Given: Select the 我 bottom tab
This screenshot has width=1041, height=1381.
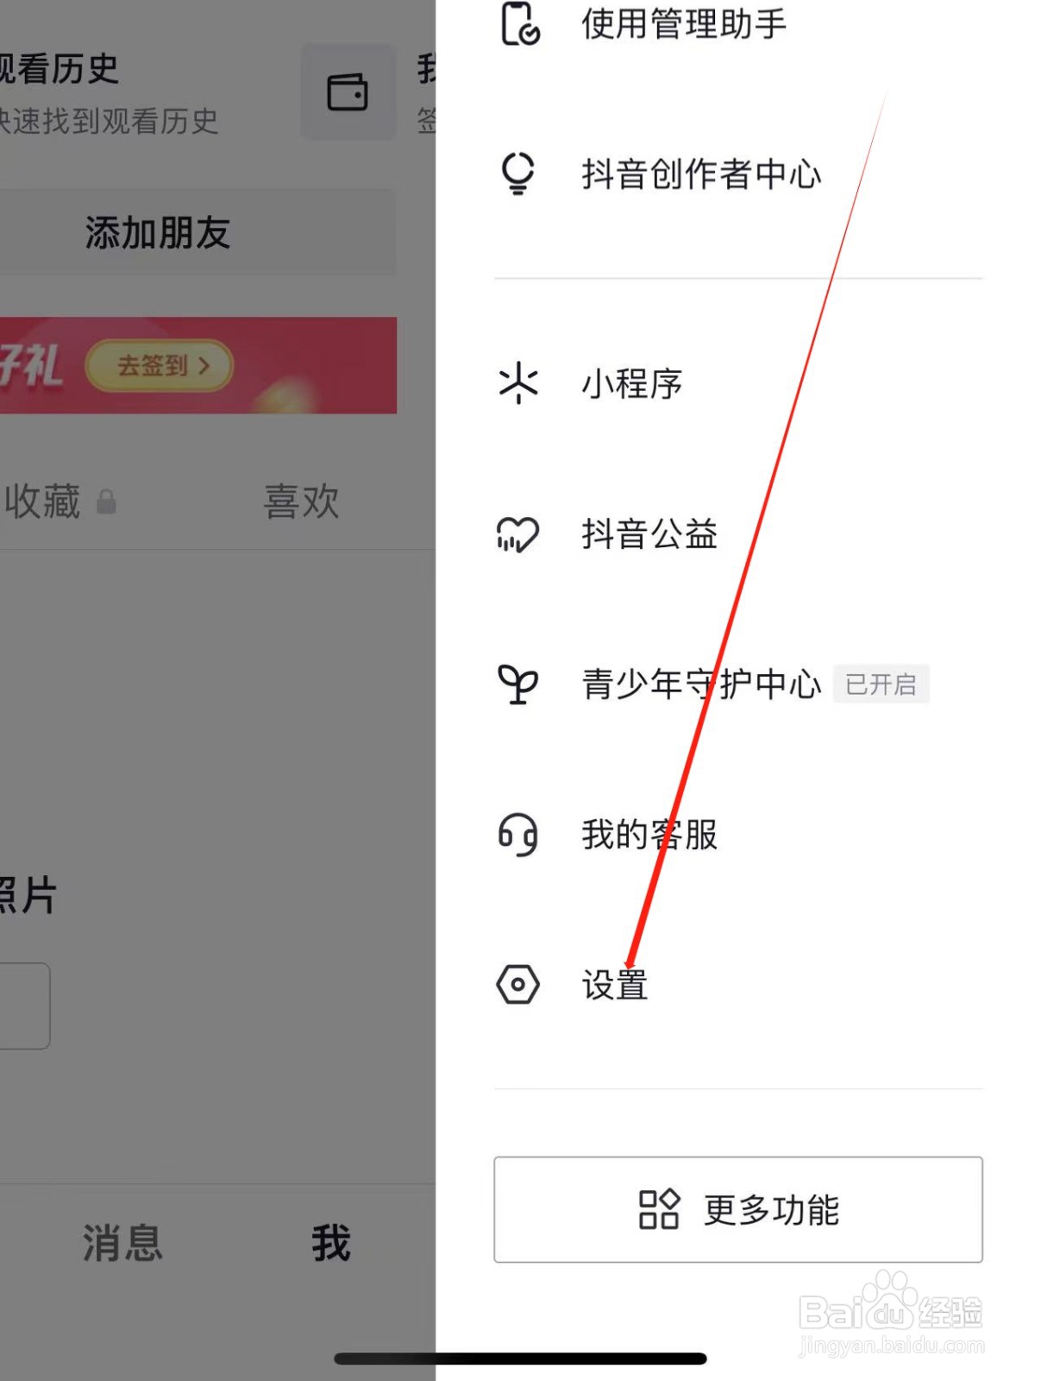Looking at the screenshot, I should [331, 1243].
